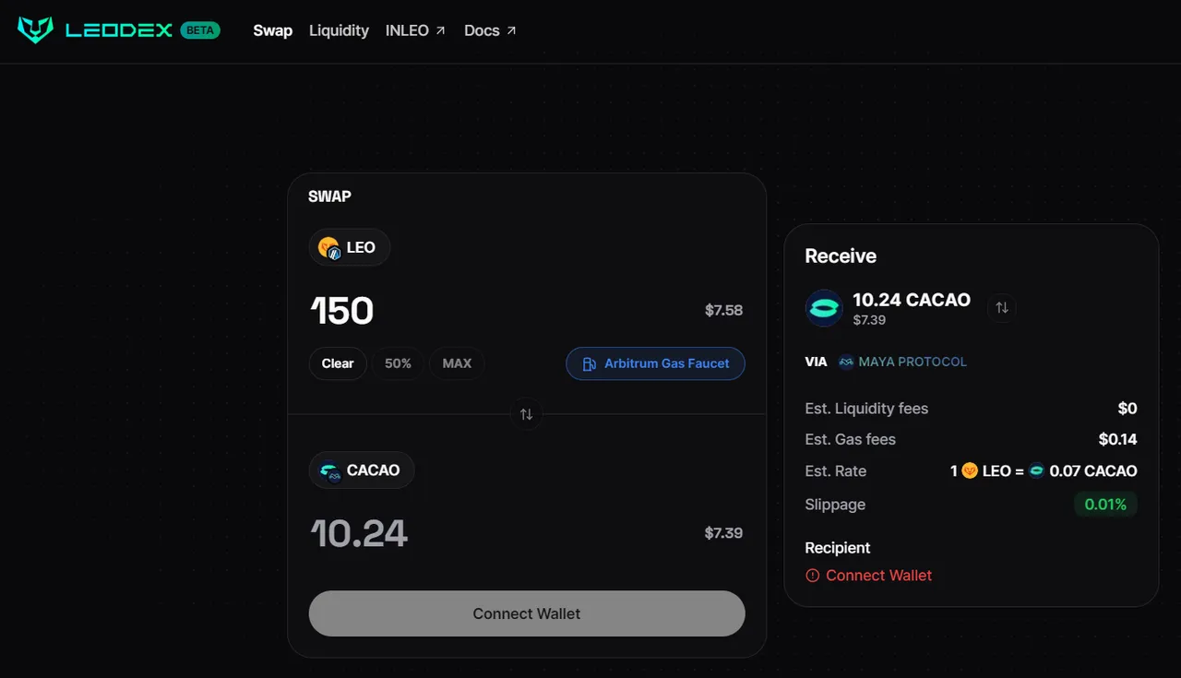Click the $7.58 value of the LEO amount
Screen dimensions: 1181x678
723,311
